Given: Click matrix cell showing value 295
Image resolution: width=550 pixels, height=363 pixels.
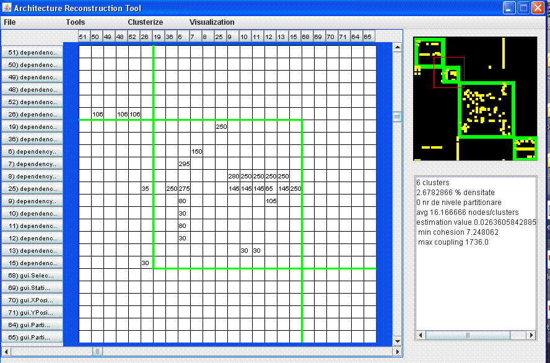Looking at the screenshot, I should click(x=184, y=164).
